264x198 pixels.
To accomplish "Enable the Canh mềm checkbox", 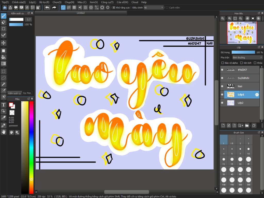I will 167,7.
